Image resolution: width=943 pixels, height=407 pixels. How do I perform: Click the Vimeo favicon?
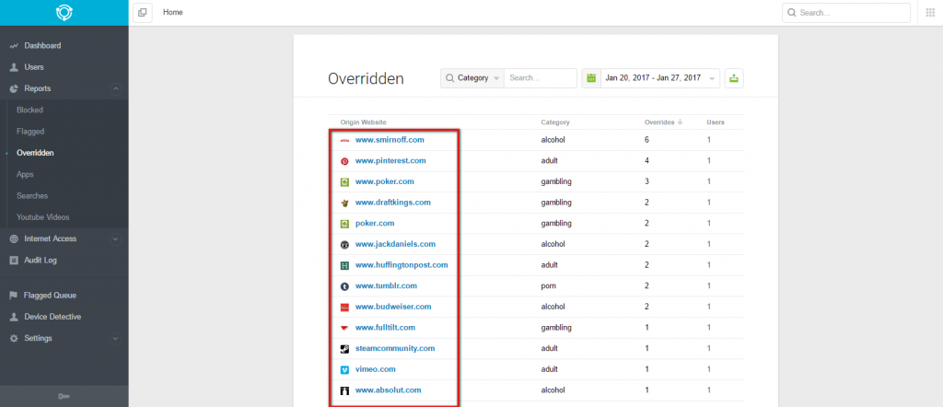tap(345, 370)
